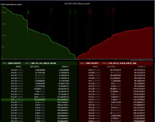This screenshot has width=155, height=122.
Task: Click the ask quantity 26.48595303
Action: point(115,75)
